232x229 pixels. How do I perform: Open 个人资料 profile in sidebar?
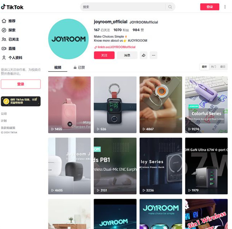[12, 57]
